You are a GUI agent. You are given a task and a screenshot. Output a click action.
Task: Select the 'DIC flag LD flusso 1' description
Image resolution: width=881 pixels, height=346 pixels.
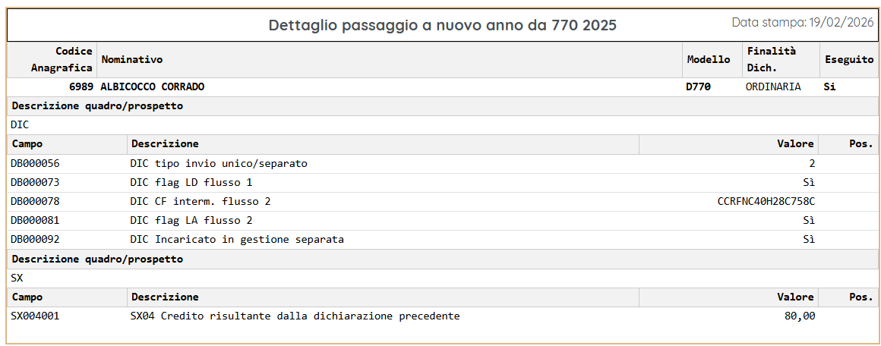coord(191,183)
